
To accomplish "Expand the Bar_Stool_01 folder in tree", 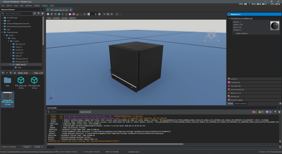I will coord(11,44).
